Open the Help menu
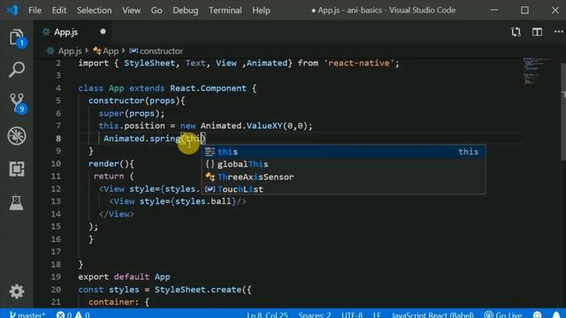Screen dimensions: 566x318 point(261,10)
